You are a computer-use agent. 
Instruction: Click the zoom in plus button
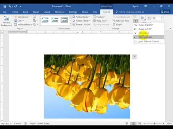pyautogui.click(x=164, y=124)
